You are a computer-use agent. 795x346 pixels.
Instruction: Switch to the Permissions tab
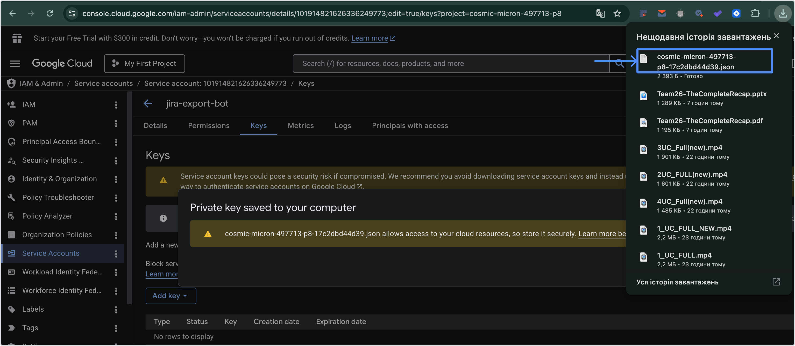pyautogui.click(x=209, y=125)
